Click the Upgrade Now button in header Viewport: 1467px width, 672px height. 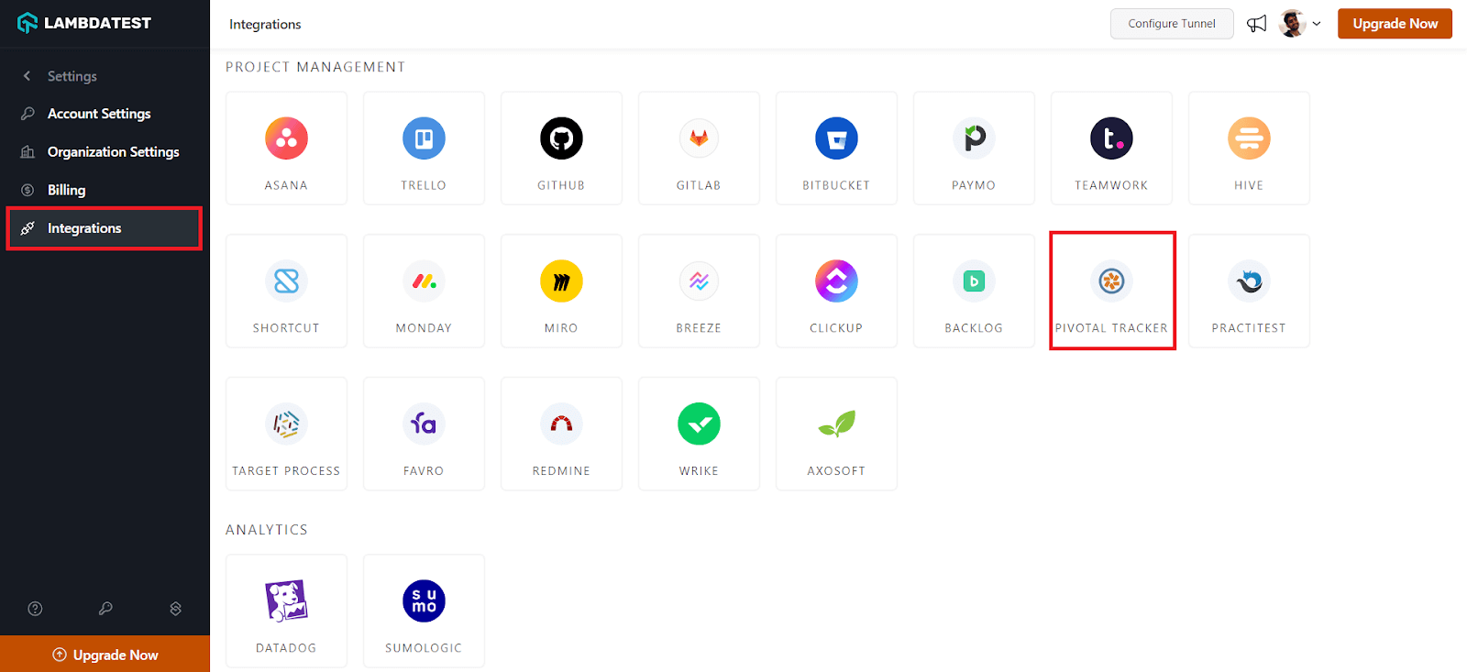point(1394,24)
